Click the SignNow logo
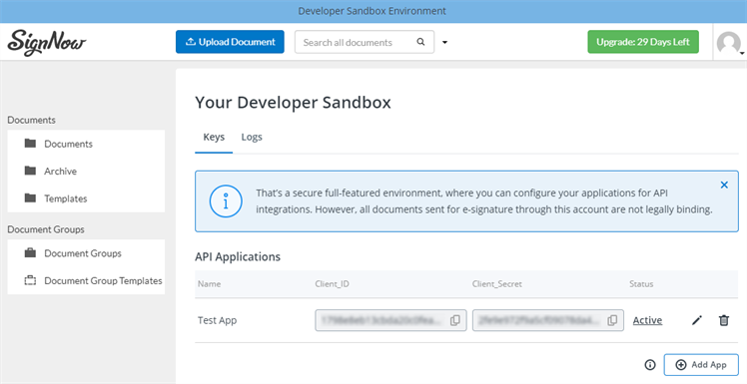This screenshot has height=384, width=747. (x=47, y=42)
